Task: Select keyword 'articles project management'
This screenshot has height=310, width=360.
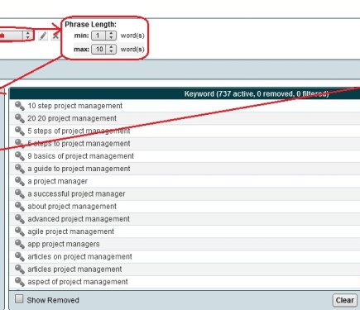Action: (74, 269)
